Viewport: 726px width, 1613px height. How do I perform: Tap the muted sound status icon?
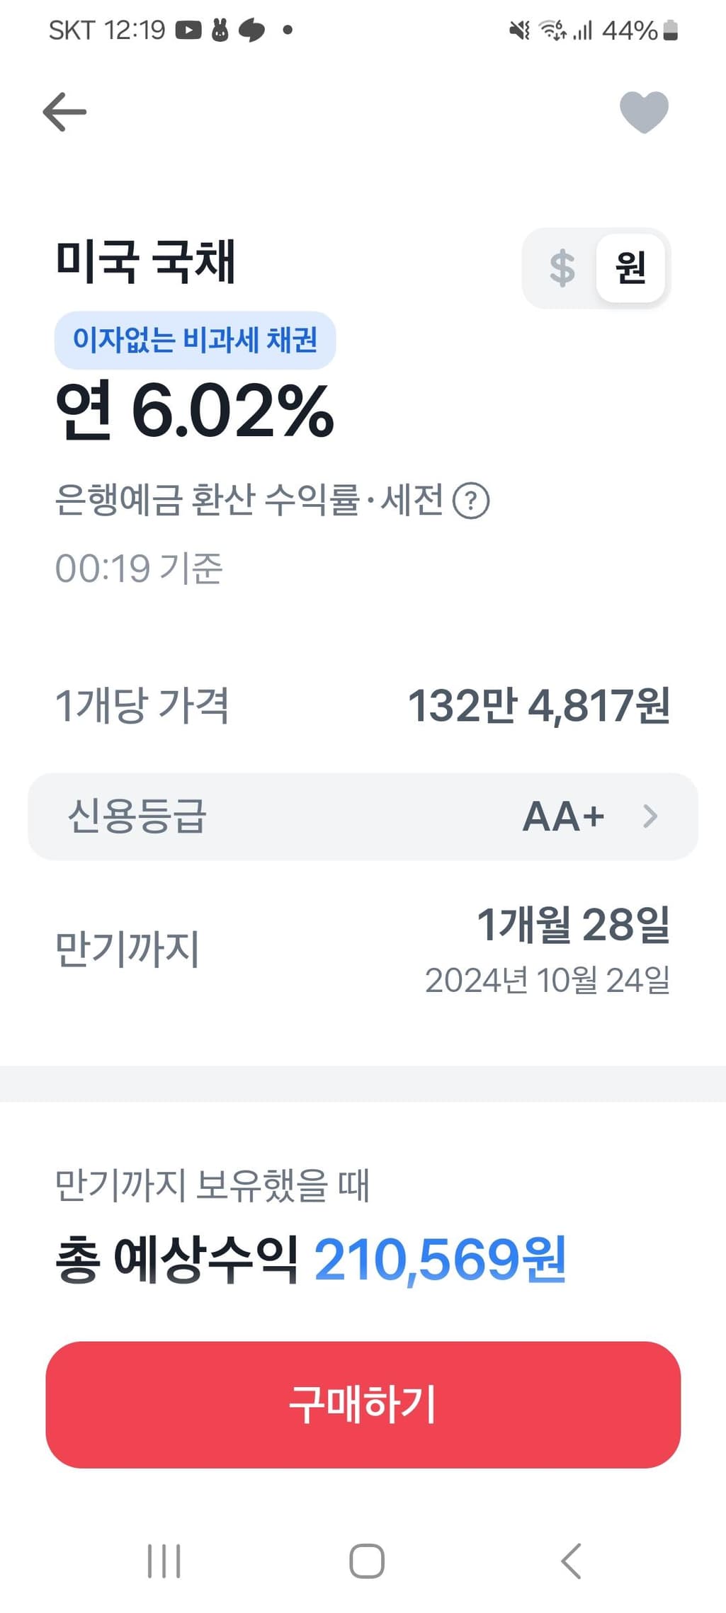click(x=519, y=30)
